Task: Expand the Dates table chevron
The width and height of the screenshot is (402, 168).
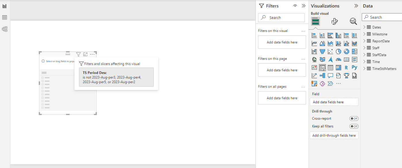Action: (x=364, y=27)
